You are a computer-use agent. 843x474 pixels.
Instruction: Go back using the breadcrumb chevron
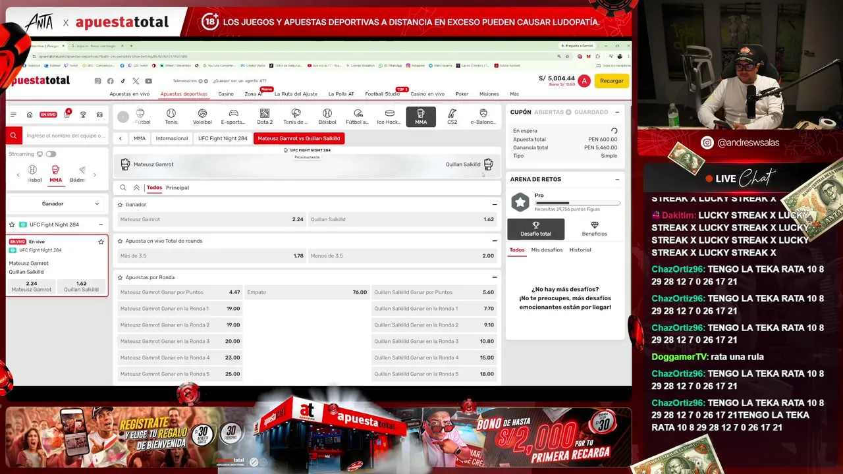(121, 138)
